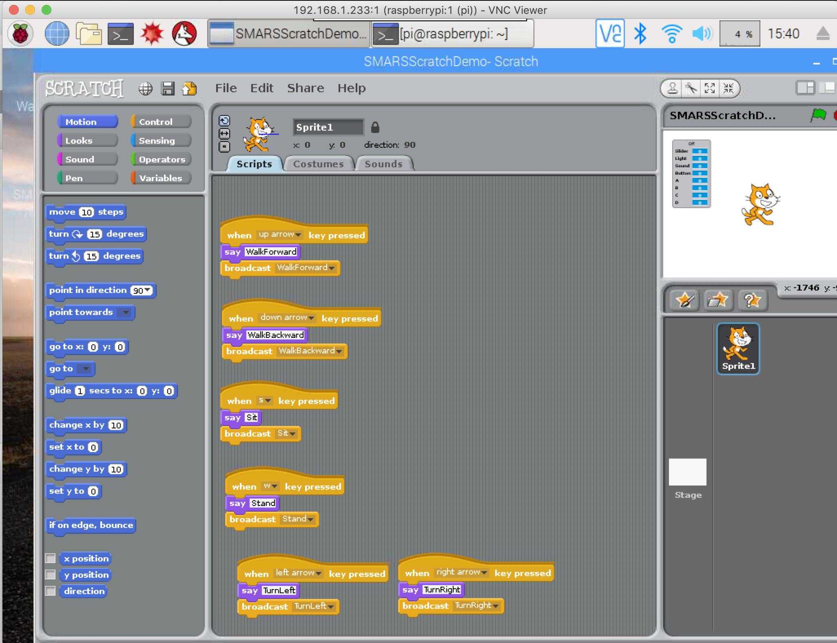Start scripts with the green flag
Image resolution: width=837 pixels, height=643 pixels.
(818, 115)
